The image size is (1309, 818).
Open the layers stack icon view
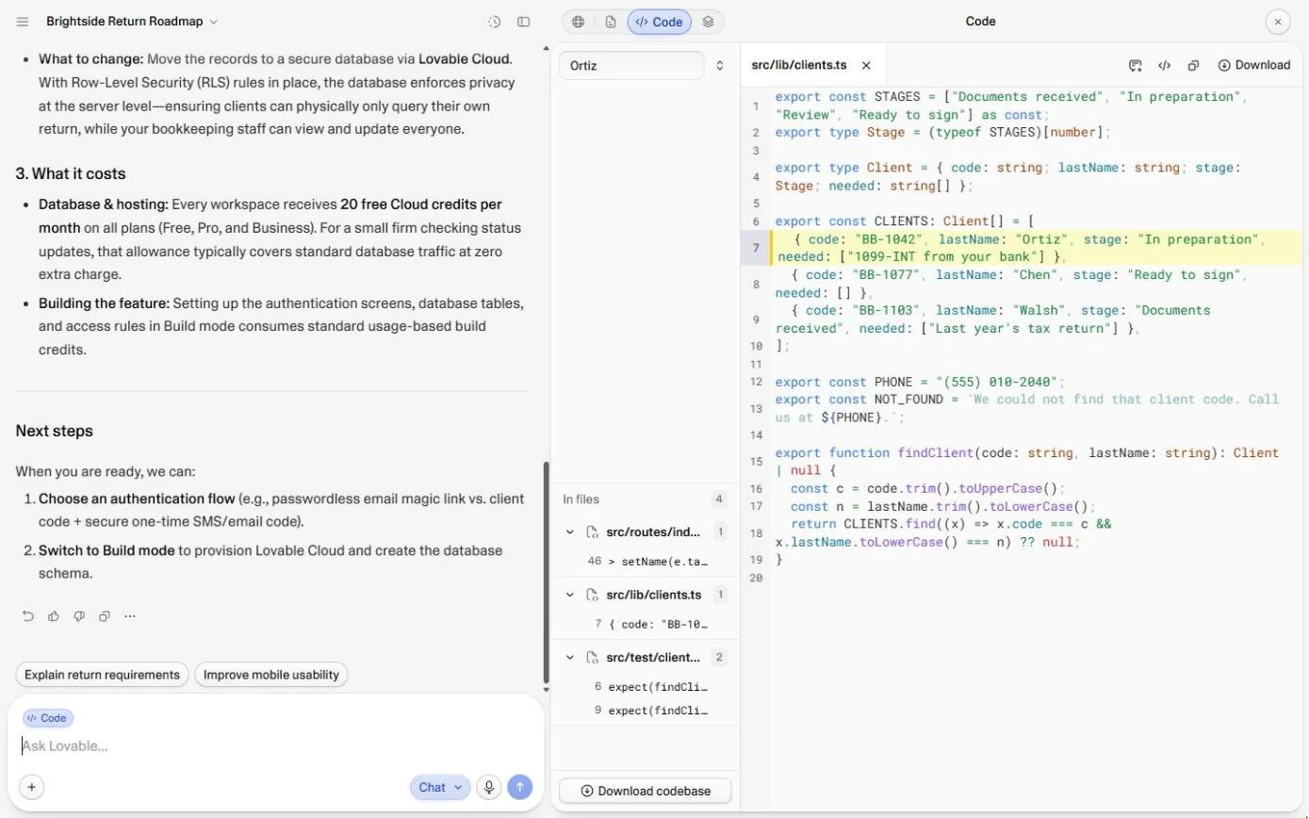click(709, 22)
